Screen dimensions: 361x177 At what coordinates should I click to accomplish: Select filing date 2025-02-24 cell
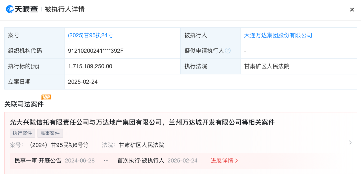pyautogui.click(x=211, y=82)
